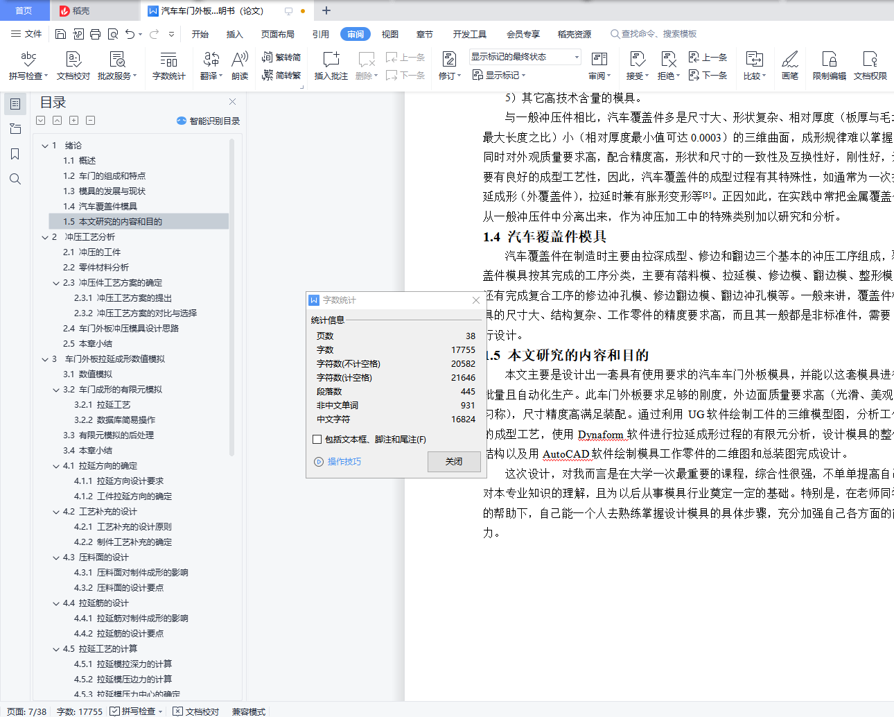The width and height of the screenshot is (894, 717).
Task: Click the 字数统计 ribbon icon
Action: (x=169, y=66)
